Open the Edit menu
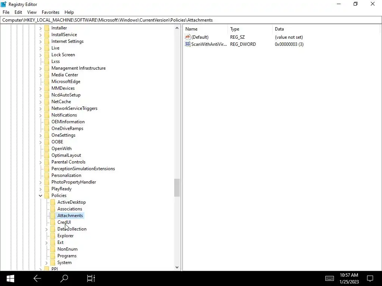The image size is (382, 286). coord(18,12)
